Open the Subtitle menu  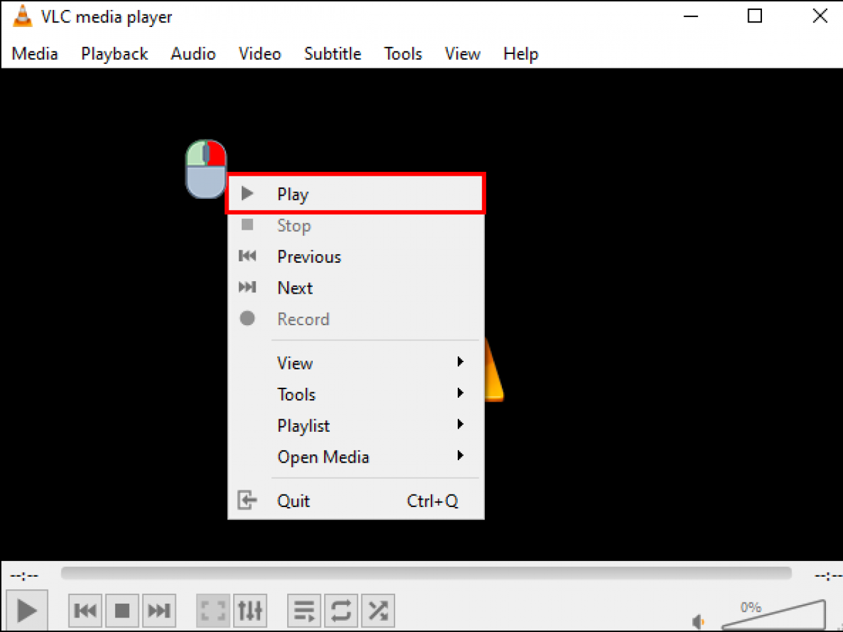333,54
